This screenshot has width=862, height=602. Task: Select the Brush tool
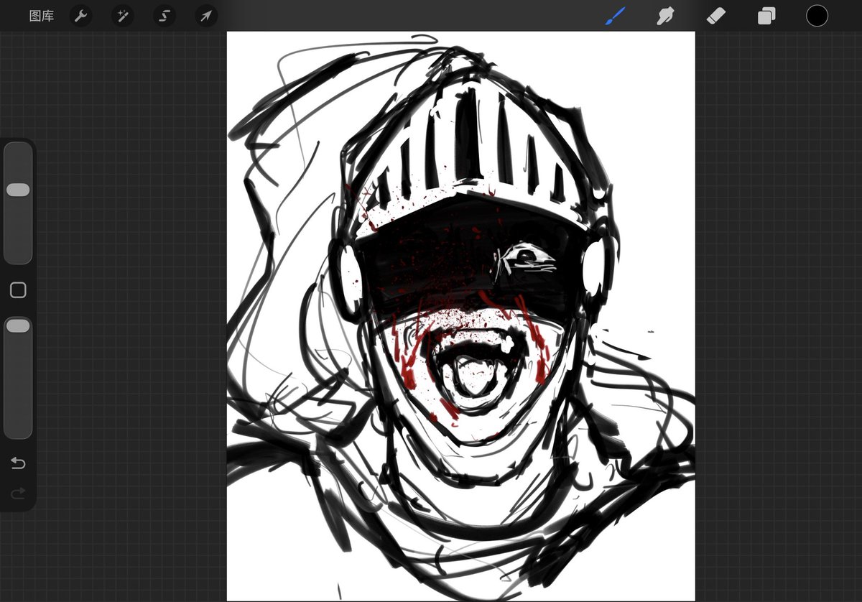coord(615,16)
